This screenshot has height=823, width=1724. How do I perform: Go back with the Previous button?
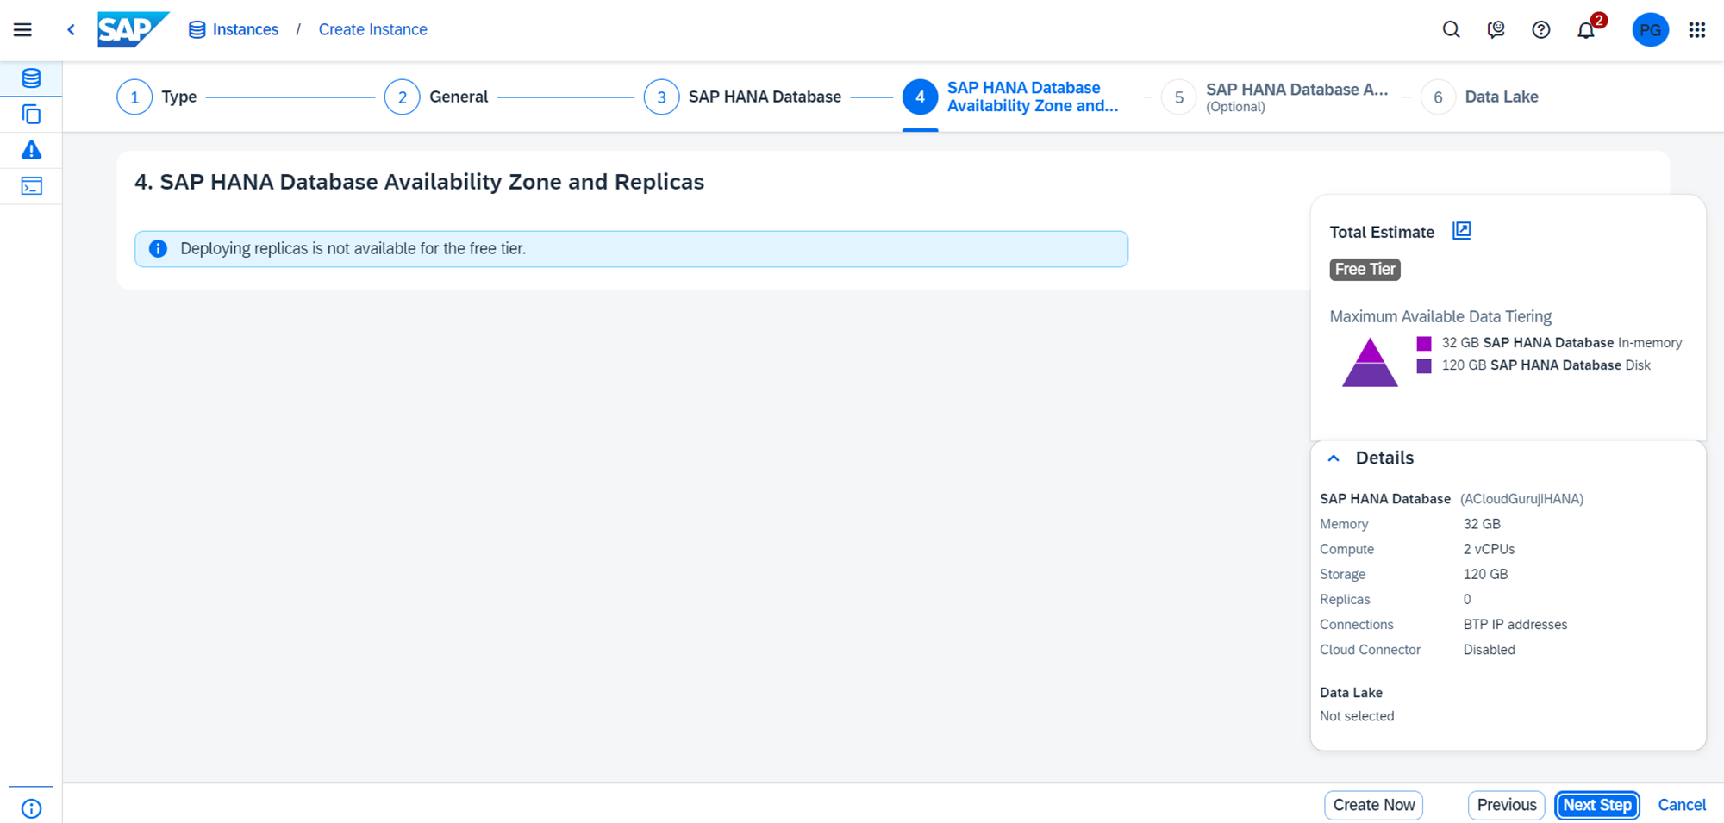(x=1506, y=805)
